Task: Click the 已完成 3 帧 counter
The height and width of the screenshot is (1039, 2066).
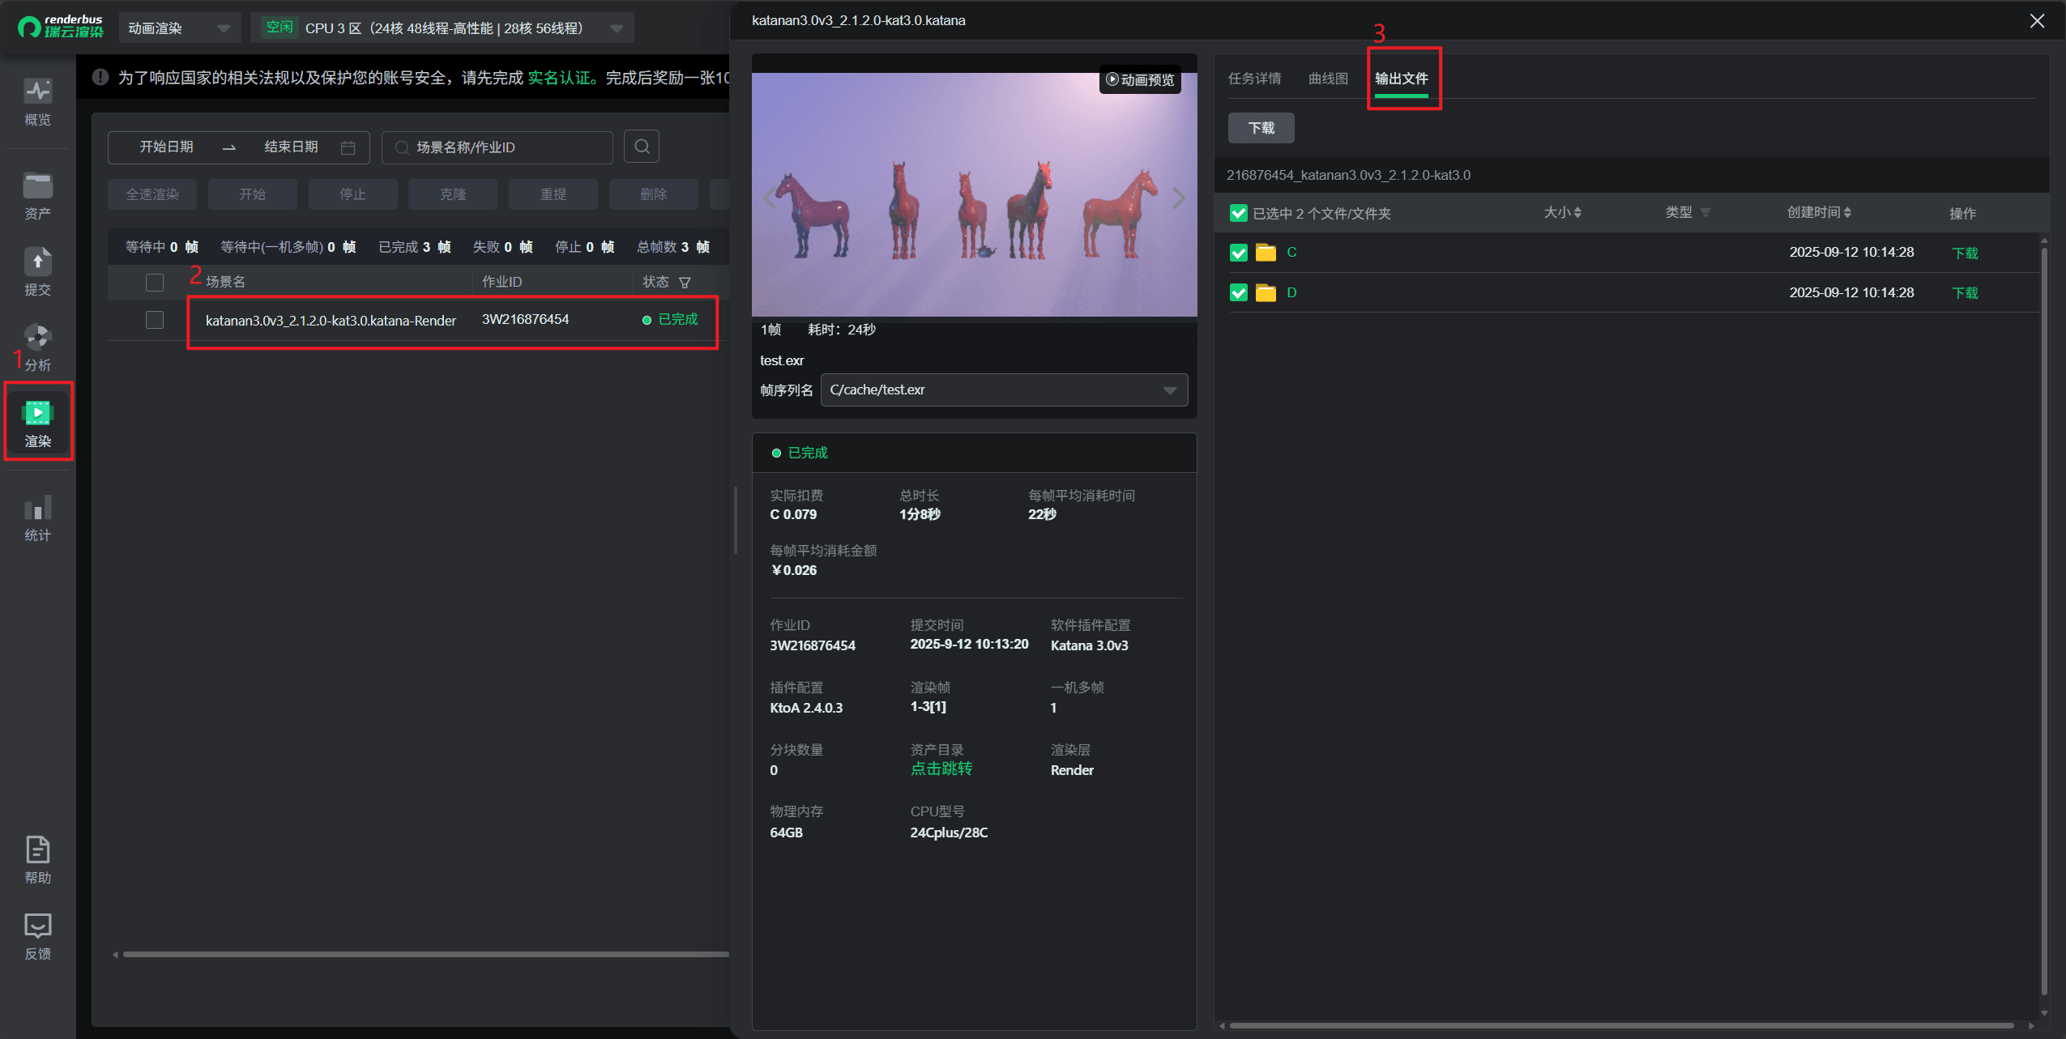Action: [x=415, y=247]
